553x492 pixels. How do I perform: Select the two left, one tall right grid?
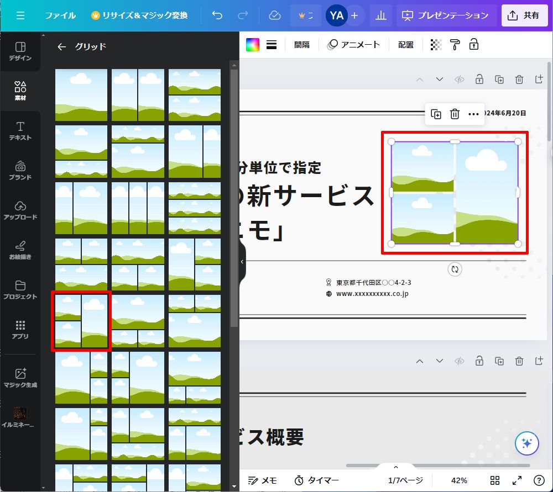point(81,321)
